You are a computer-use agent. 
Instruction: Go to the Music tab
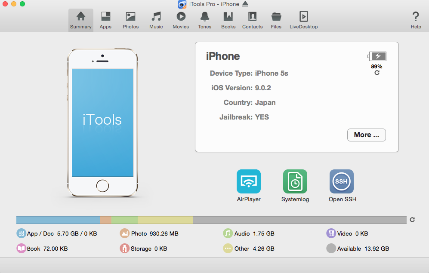(x=156, y=20)
